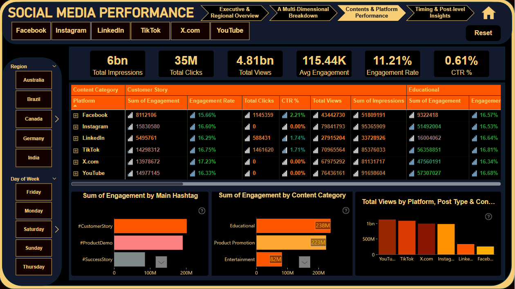Screen dimensions: 515x289
Task: Select the Product Promotion 223M bar
Action: tap(291, 242)
